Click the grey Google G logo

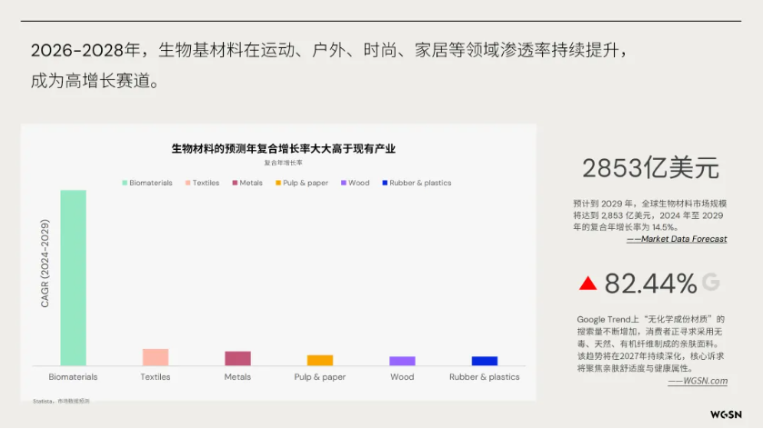(710, 282)
